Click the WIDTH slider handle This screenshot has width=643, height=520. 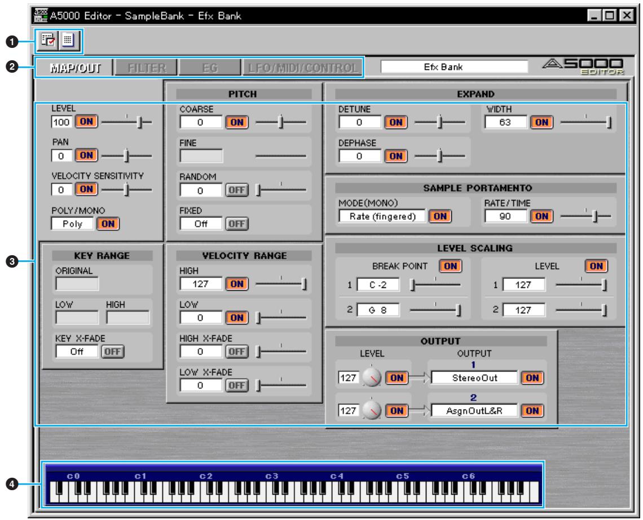[609, 122]
